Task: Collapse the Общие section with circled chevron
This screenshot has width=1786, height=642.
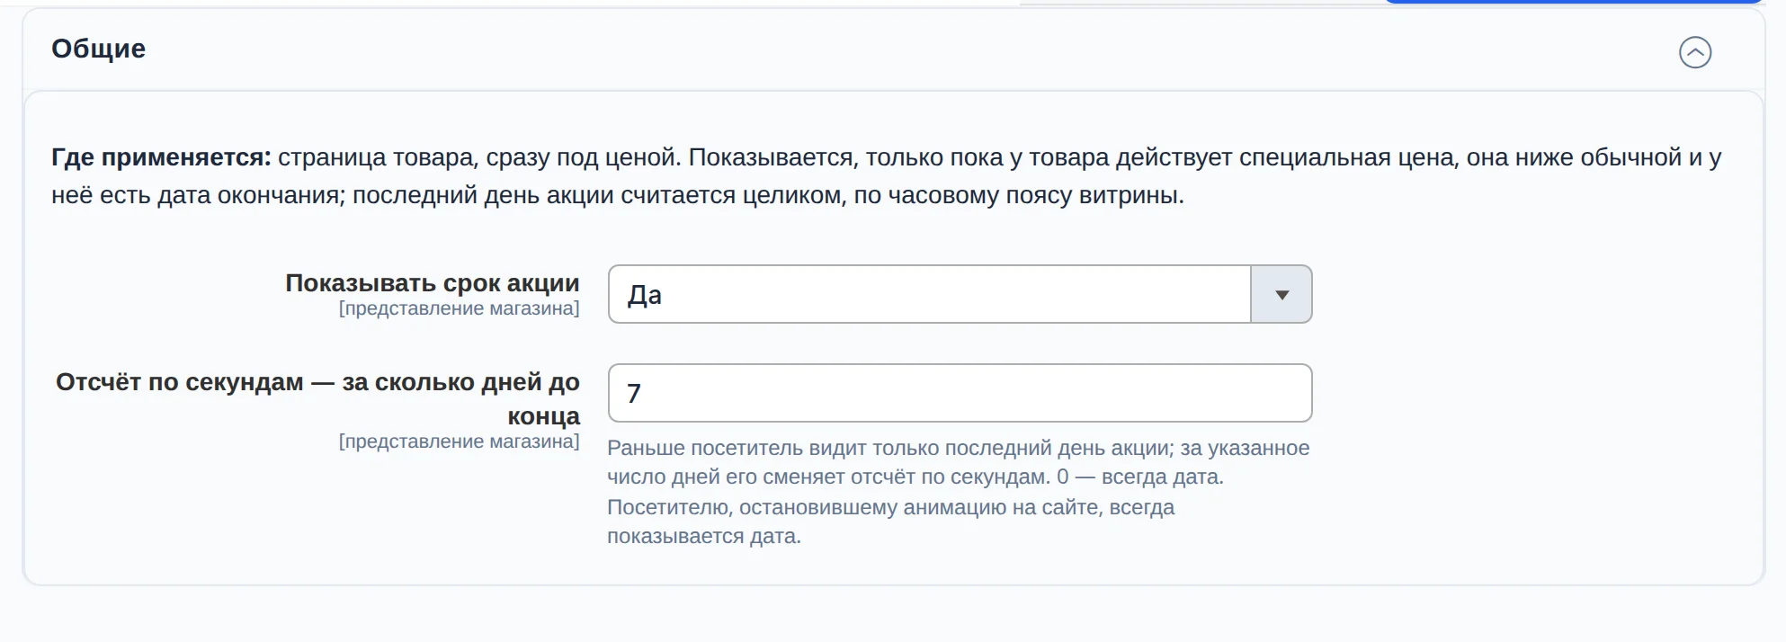Action: tap(1695, 52)
